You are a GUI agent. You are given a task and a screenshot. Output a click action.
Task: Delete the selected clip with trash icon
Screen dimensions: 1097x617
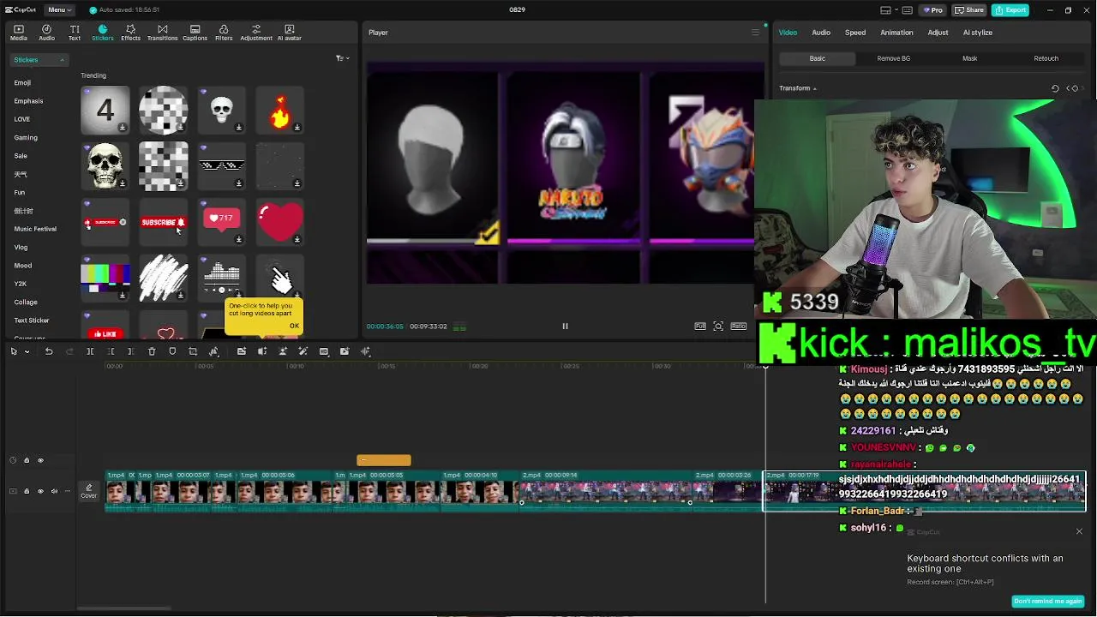[x=152, y=351]
